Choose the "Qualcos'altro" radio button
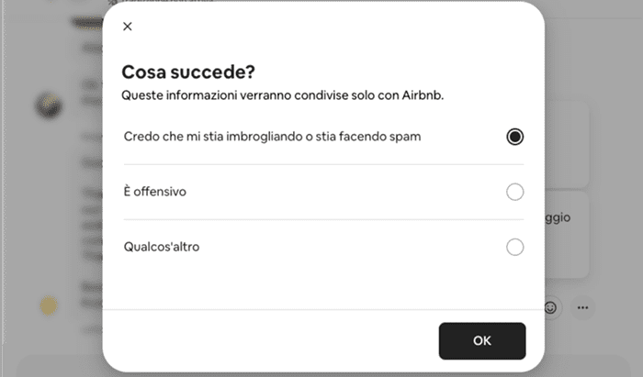Screen dimensions: 643x377 [x=515, y=247]
